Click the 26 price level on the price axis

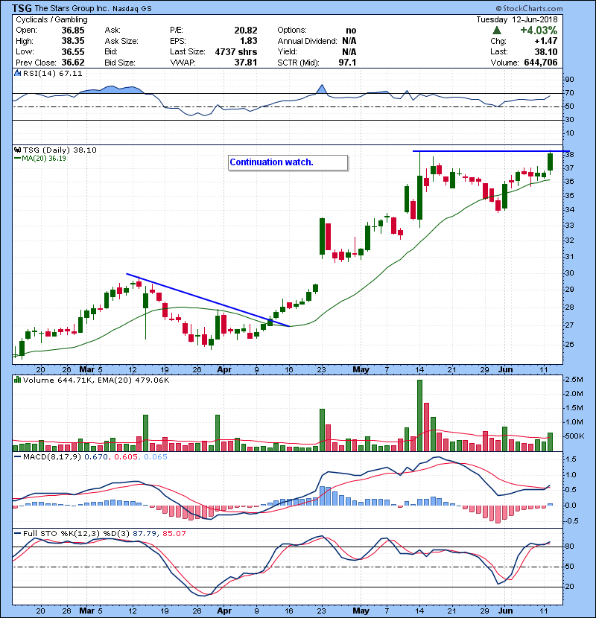(x=570, y=345)
